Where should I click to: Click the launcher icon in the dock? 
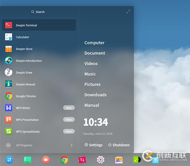coord(9,160)
